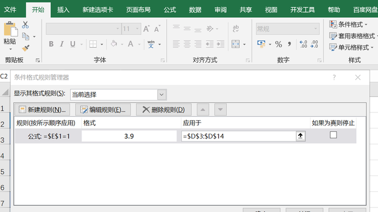
Task: Toggle Italic formatting
Action: tap(62, 44)
